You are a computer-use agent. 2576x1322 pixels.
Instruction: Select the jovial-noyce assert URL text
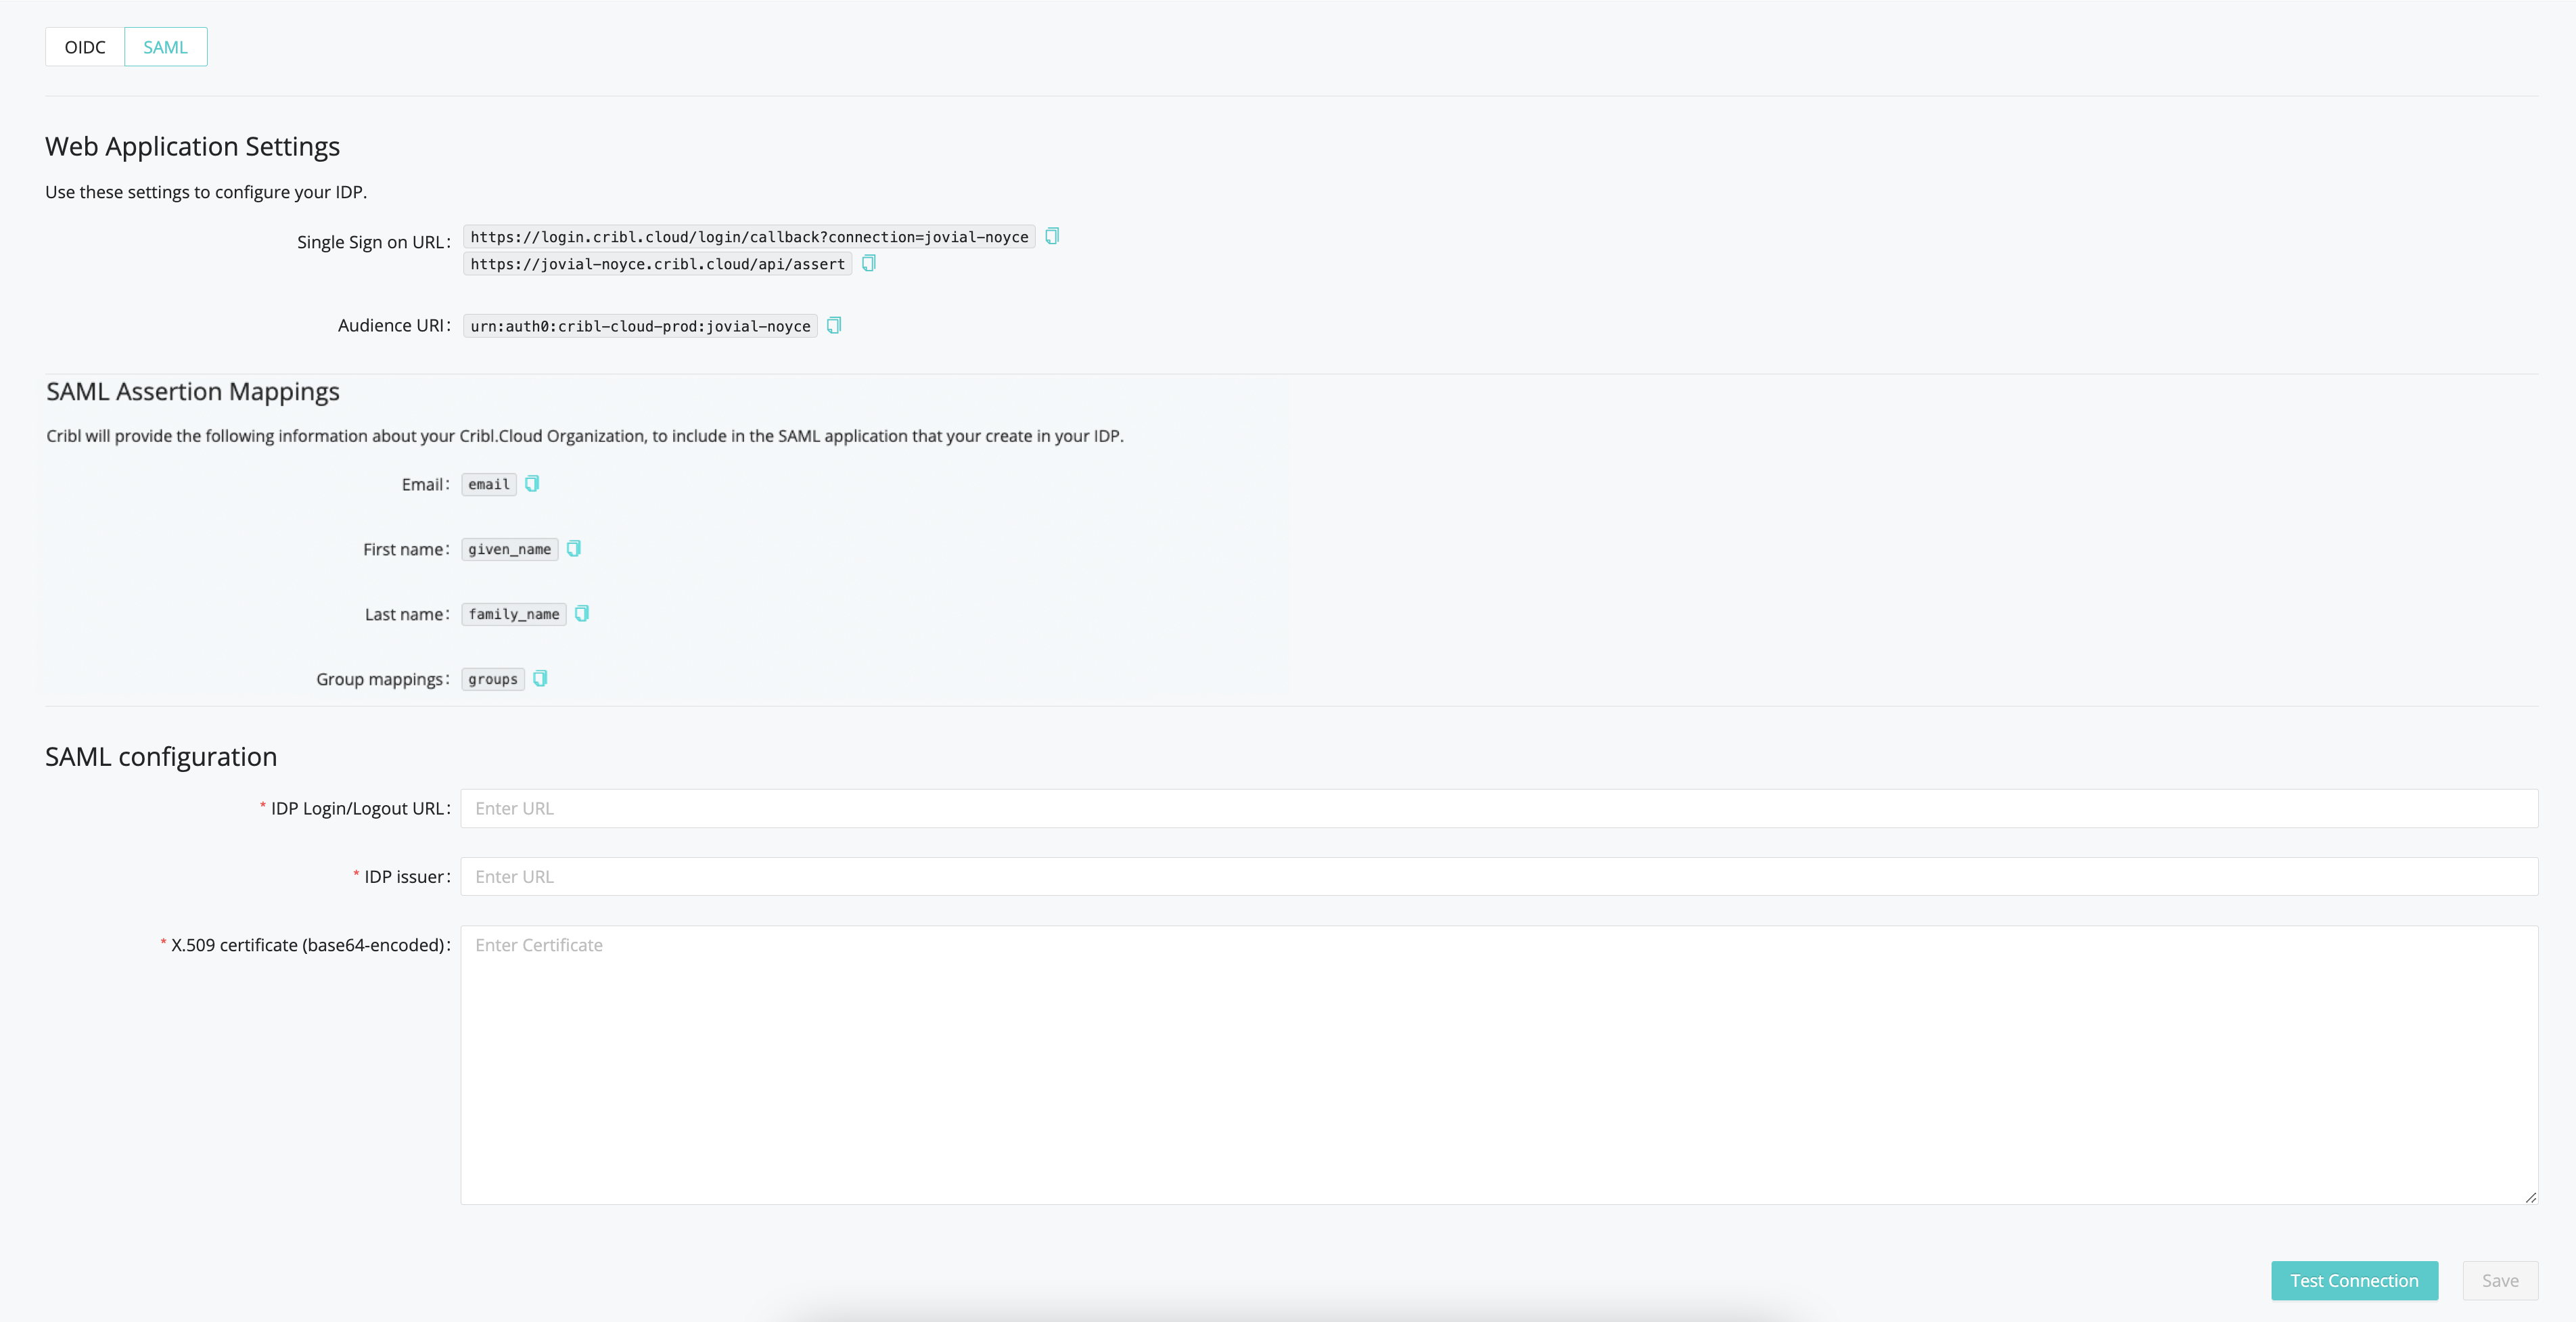656,263
